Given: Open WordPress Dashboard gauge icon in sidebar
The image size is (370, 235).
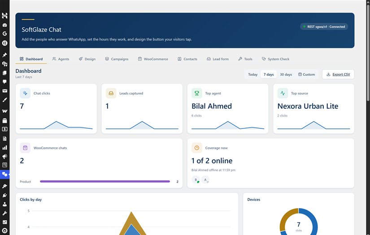Looking at the screenshot, I should click(4, 25).
